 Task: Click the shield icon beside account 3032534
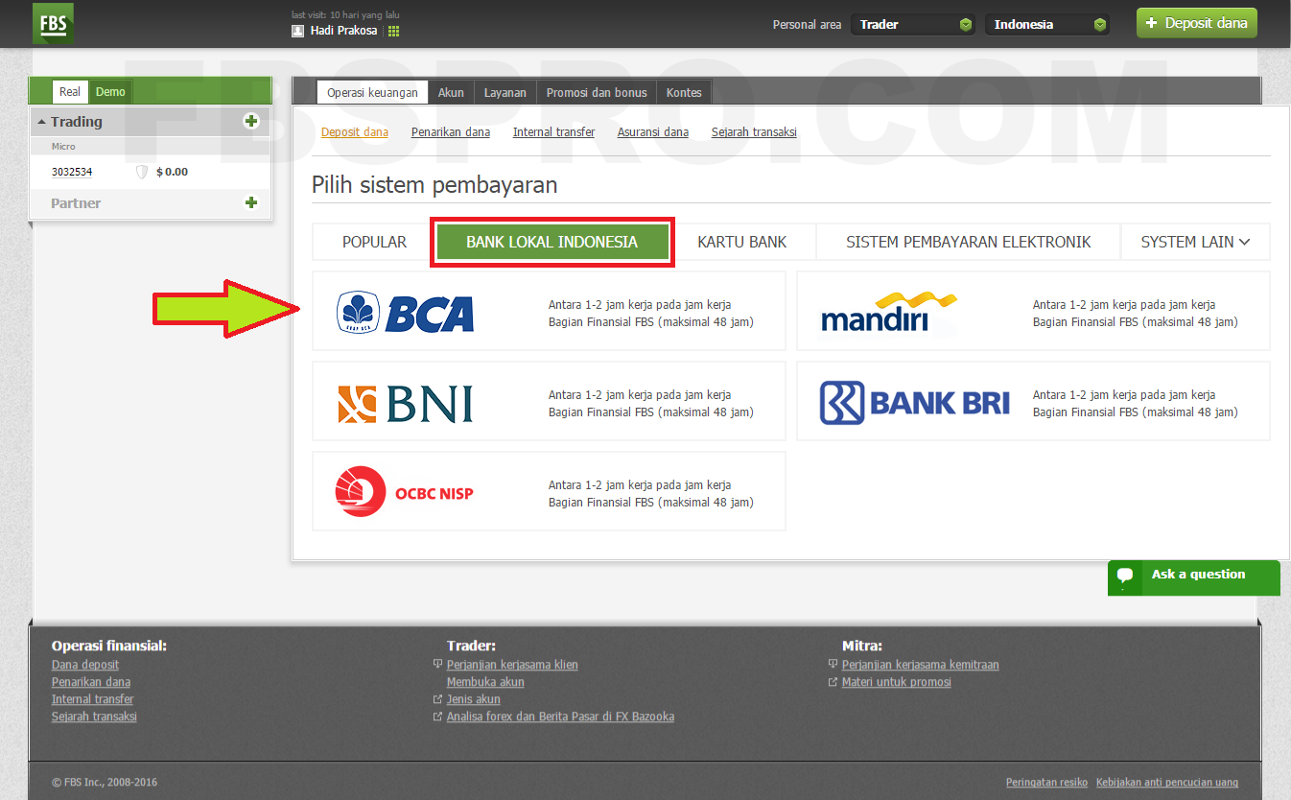142,172
